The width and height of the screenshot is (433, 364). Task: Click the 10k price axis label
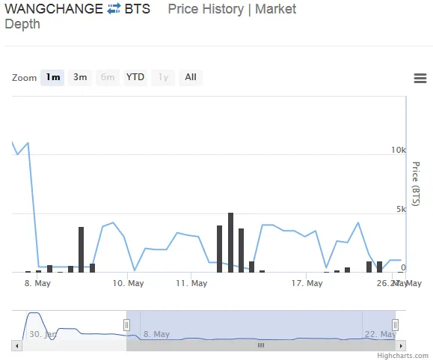(x=398, y=150)
